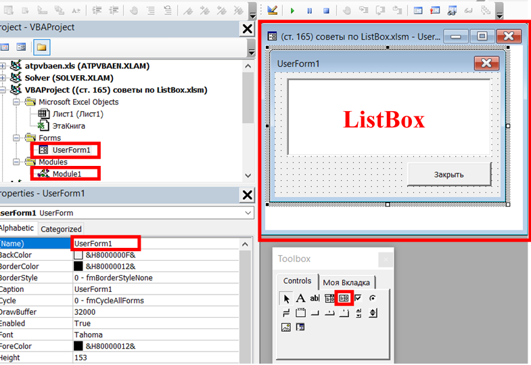This screenshot has height=365, width=531.
Task: Select the Controls tab in Toolbox
Action: coord(297,281)
